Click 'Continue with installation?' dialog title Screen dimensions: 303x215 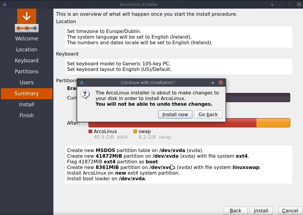(x=148, y=83)
